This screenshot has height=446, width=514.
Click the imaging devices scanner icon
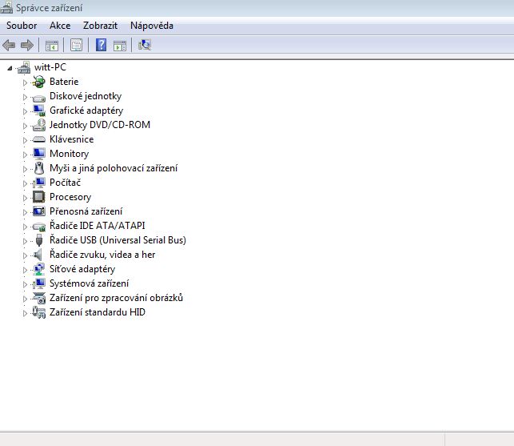39,298
